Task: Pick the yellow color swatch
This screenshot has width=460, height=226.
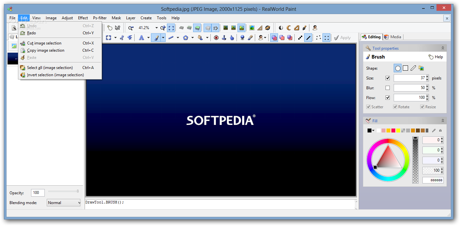Action: pyautogui.click(x=398, y=130)
